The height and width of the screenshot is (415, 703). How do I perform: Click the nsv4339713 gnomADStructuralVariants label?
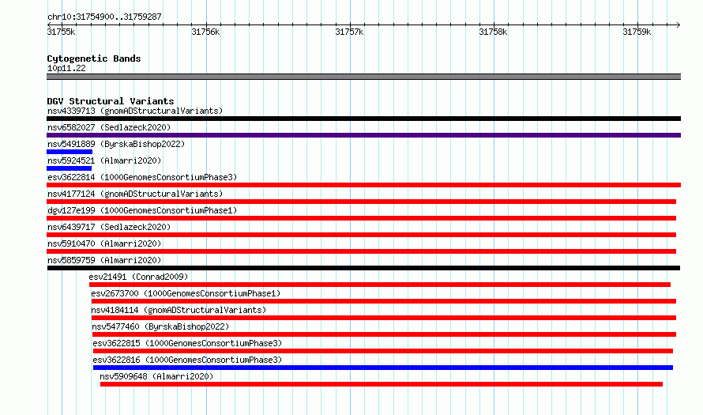click(x=135, y=111)
